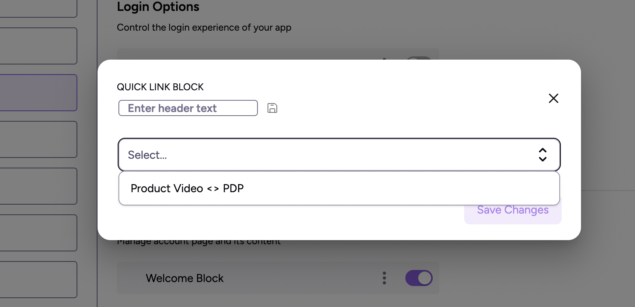
Task: Click the "Login Options" section heading
Action: [x=158, y=7]
